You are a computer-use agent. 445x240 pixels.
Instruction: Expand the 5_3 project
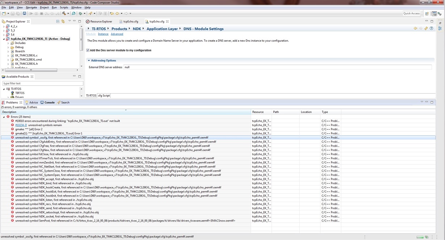[x=4, y=31]
